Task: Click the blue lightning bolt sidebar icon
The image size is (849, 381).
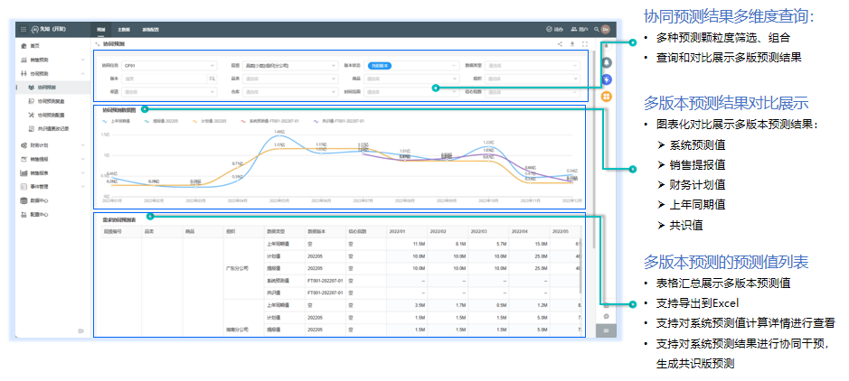Action: pyautogui.click(x=607, y=79)
